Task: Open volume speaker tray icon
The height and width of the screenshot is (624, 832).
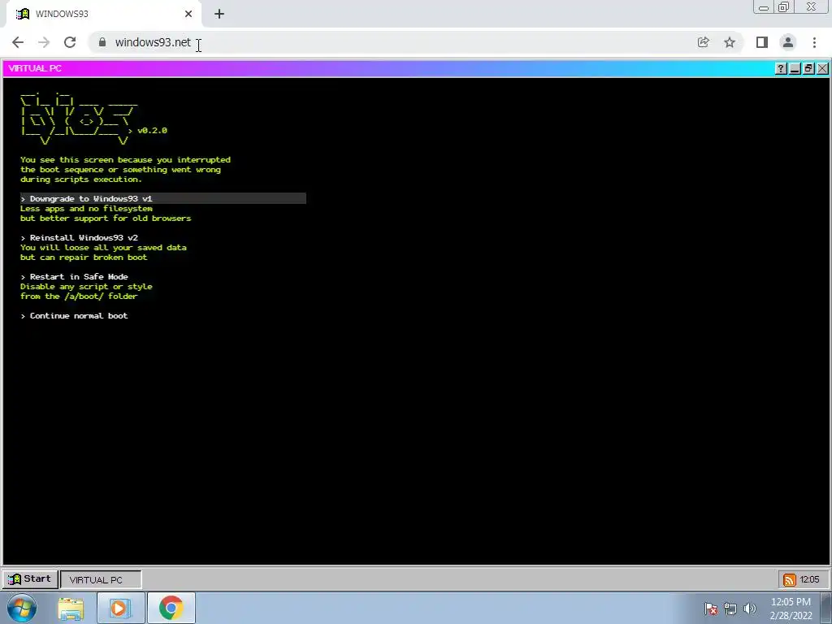Action: [x=750, y=609]
